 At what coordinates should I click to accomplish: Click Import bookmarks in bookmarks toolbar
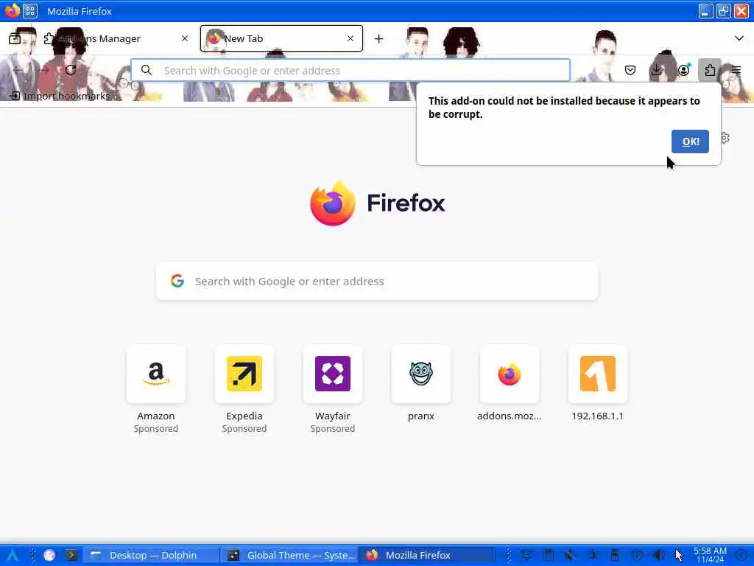pos(62,96)
